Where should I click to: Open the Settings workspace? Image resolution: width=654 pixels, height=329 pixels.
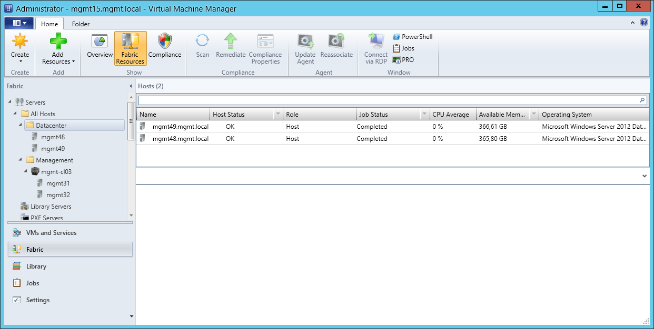click(70, 300)
